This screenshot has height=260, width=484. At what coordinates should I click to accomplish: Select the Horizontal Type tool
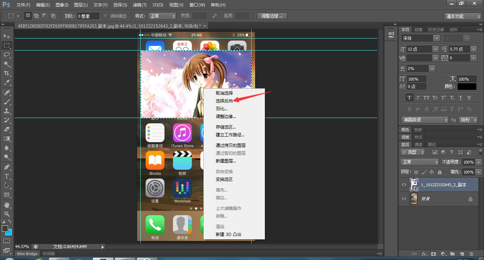[x=7, y=176]
